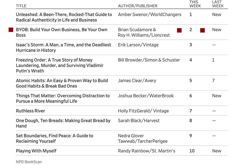Viewport: 232px width, 165px height.
Task: Select the AUTHOR/PUBLISHER column header
Action: [x=137, y=6]
